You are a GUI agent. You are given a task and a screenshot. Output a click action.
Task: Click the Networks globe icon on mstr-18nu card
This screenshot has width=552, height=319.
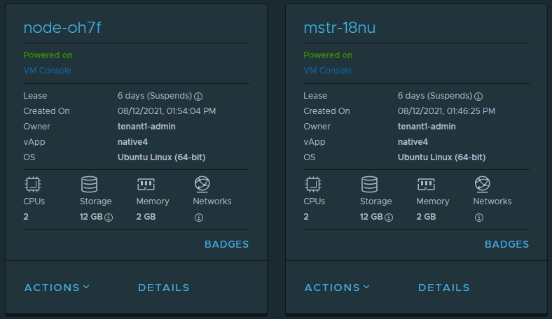click(482, 184)
